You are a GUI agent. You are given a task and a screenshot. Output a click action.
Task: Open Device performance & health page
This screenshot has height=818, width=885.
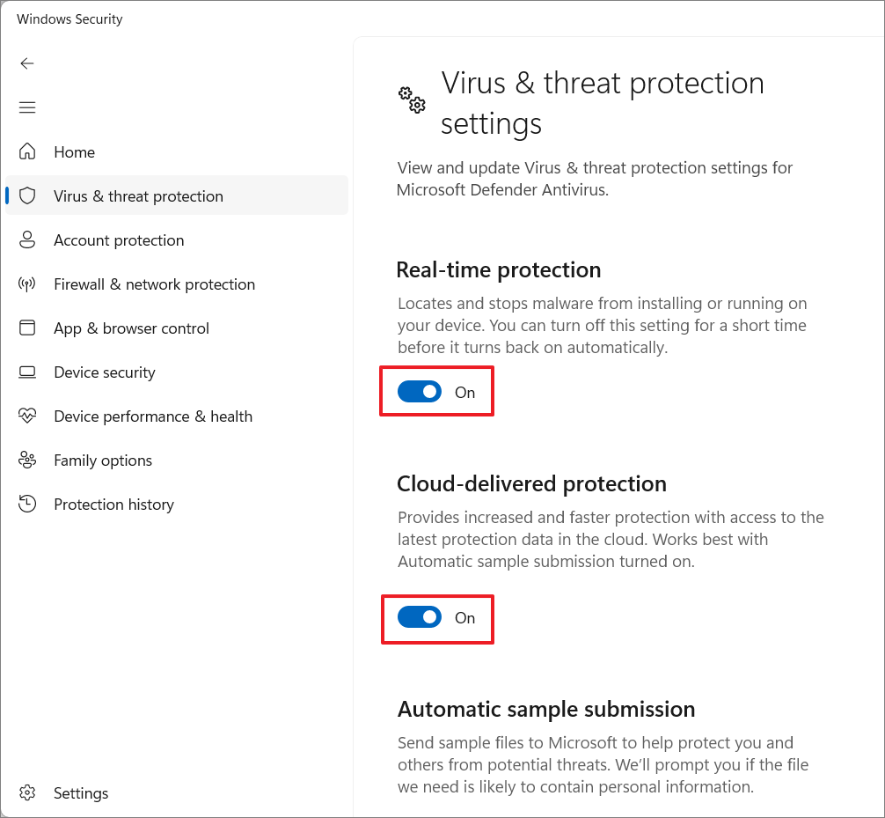(153, 416)
